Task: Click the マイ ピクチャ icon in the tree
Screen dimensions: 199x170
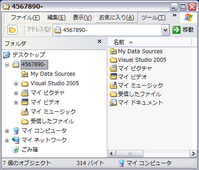Action: (25, 93)
